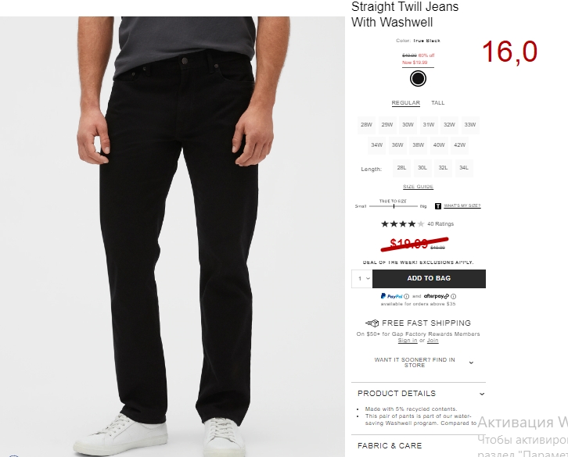
Task: Switch to the Tall fit tab
Action: point(437,103)
